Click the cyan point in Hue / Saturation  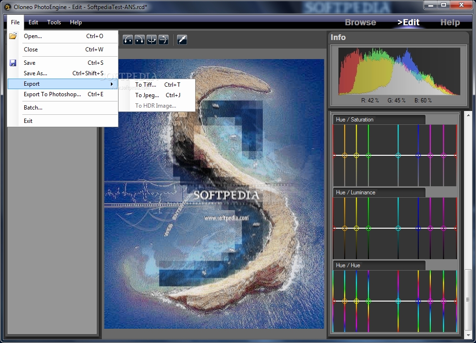pos(398,155)
